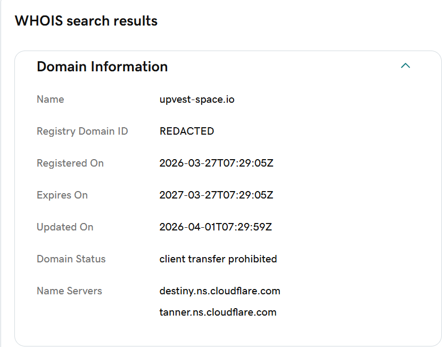446x347 pixels.
Task: Click the Domain Information heading
Action: tap(102, 67)
